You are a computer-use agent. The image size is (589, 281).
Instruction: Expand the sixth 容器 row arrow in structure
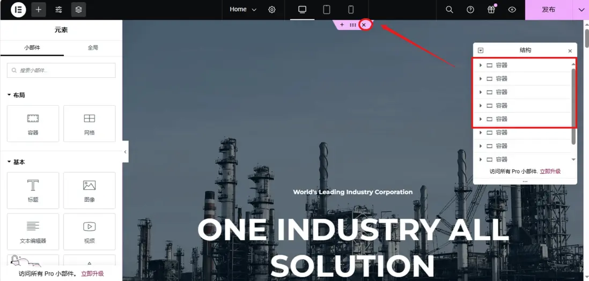[x=481, y=132]
